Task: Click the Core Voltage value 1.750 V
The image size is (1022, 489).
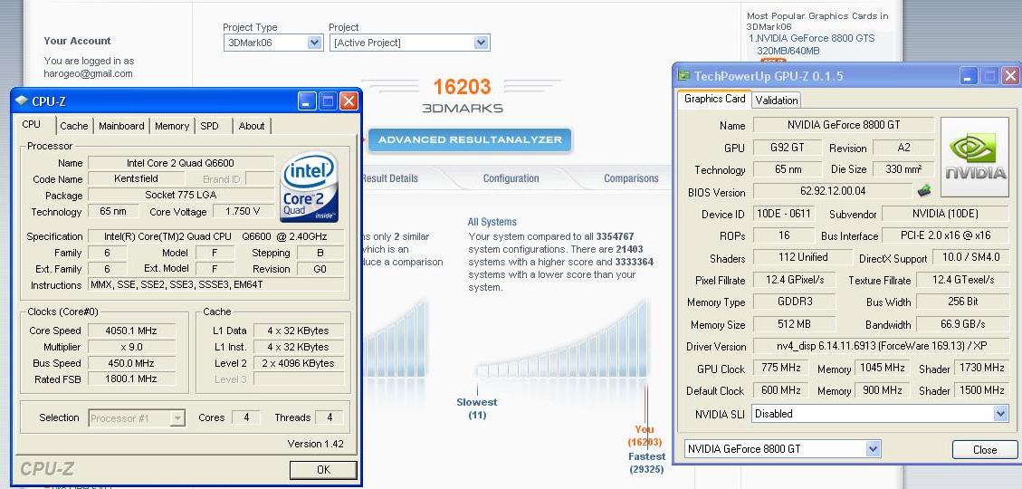Action: tap(242, 211)
